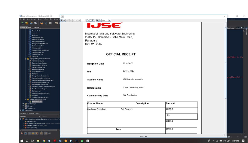248x143 pixels.
Task: Toggle the first Navigator filter button at bottom
Action: 22,133
